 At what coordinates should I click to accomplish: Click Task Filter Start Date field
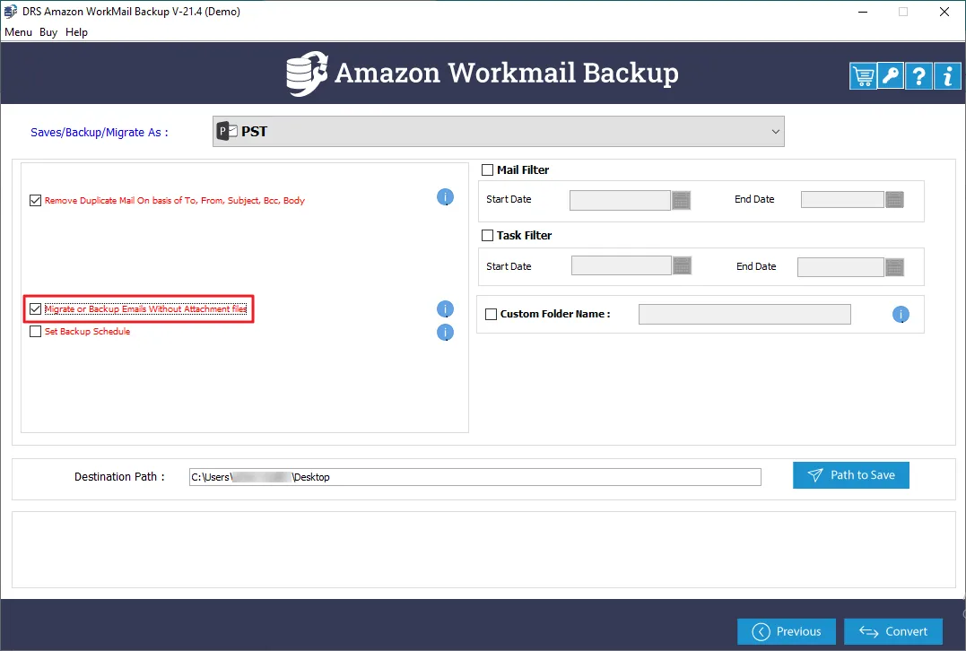[x=621, y=266]
